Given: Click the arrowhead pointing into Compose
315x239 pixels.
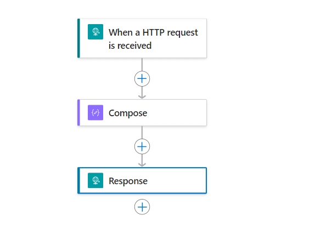Looking at the screenshot, I should pos(142,96).
